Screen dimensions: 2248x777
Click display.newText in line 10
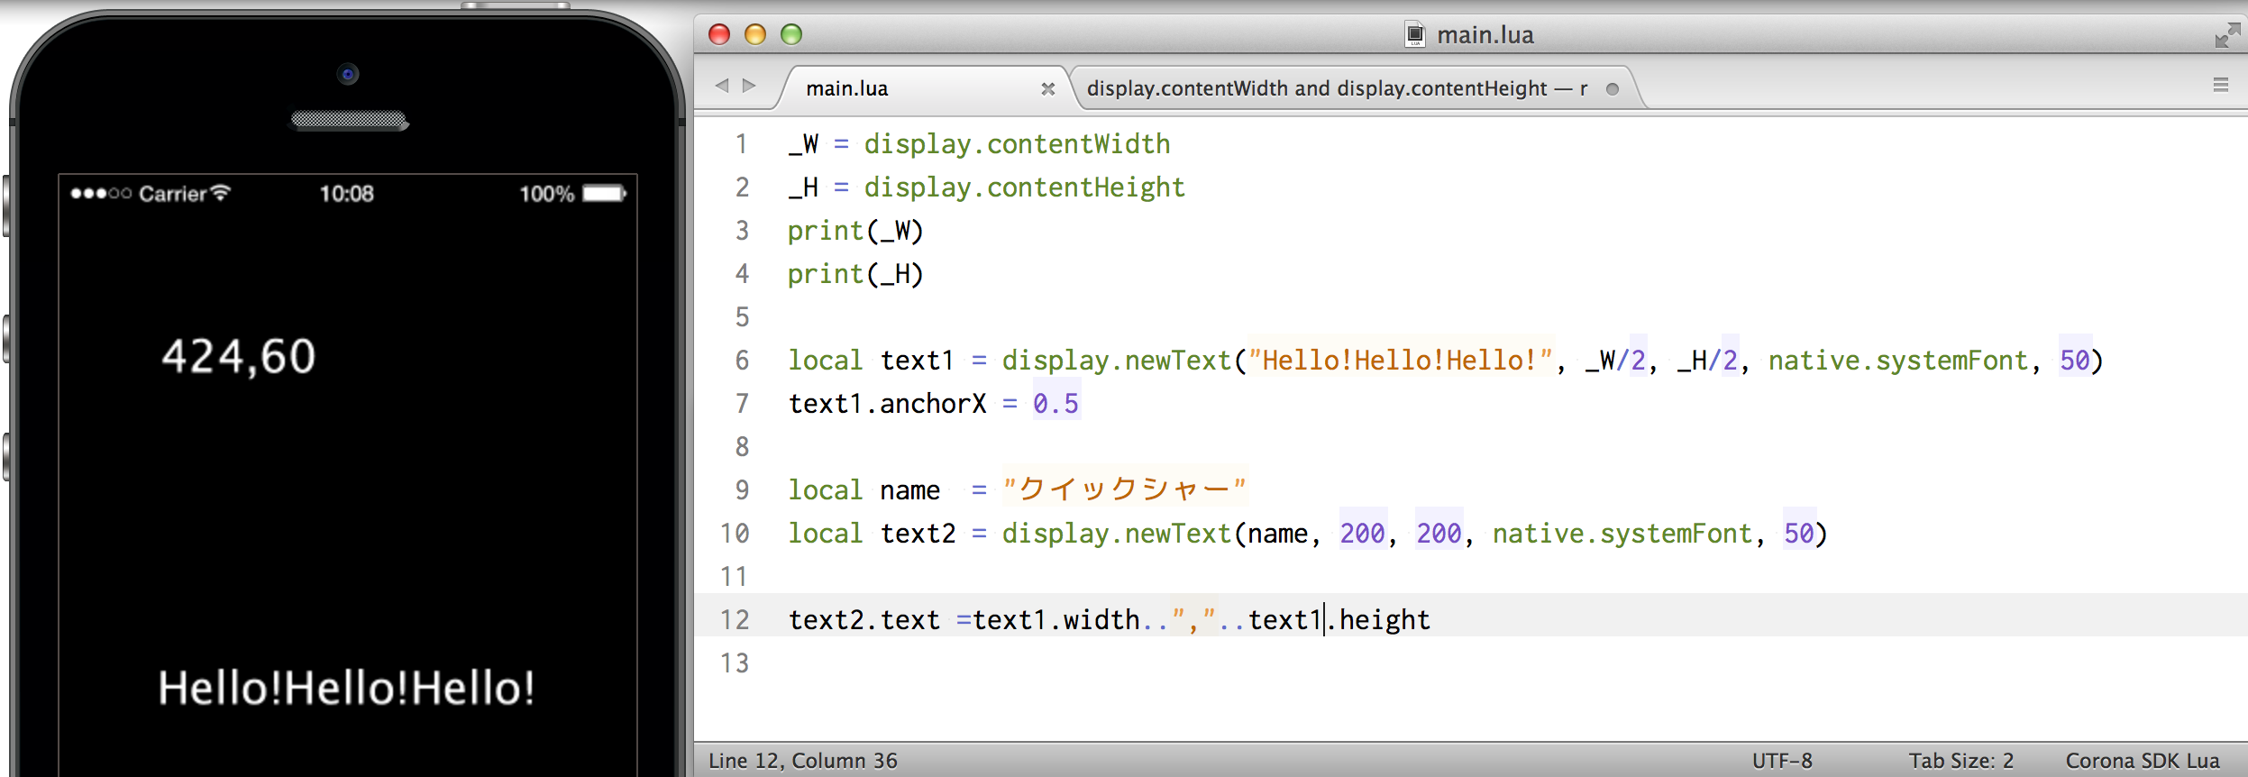click(1116, 534)
